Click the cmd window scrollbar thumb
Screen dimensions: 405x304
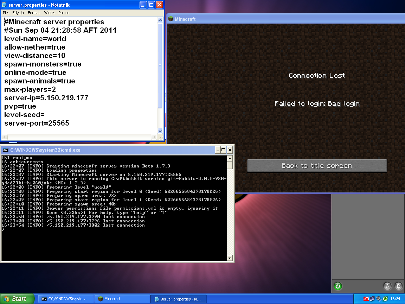(230, 165)
